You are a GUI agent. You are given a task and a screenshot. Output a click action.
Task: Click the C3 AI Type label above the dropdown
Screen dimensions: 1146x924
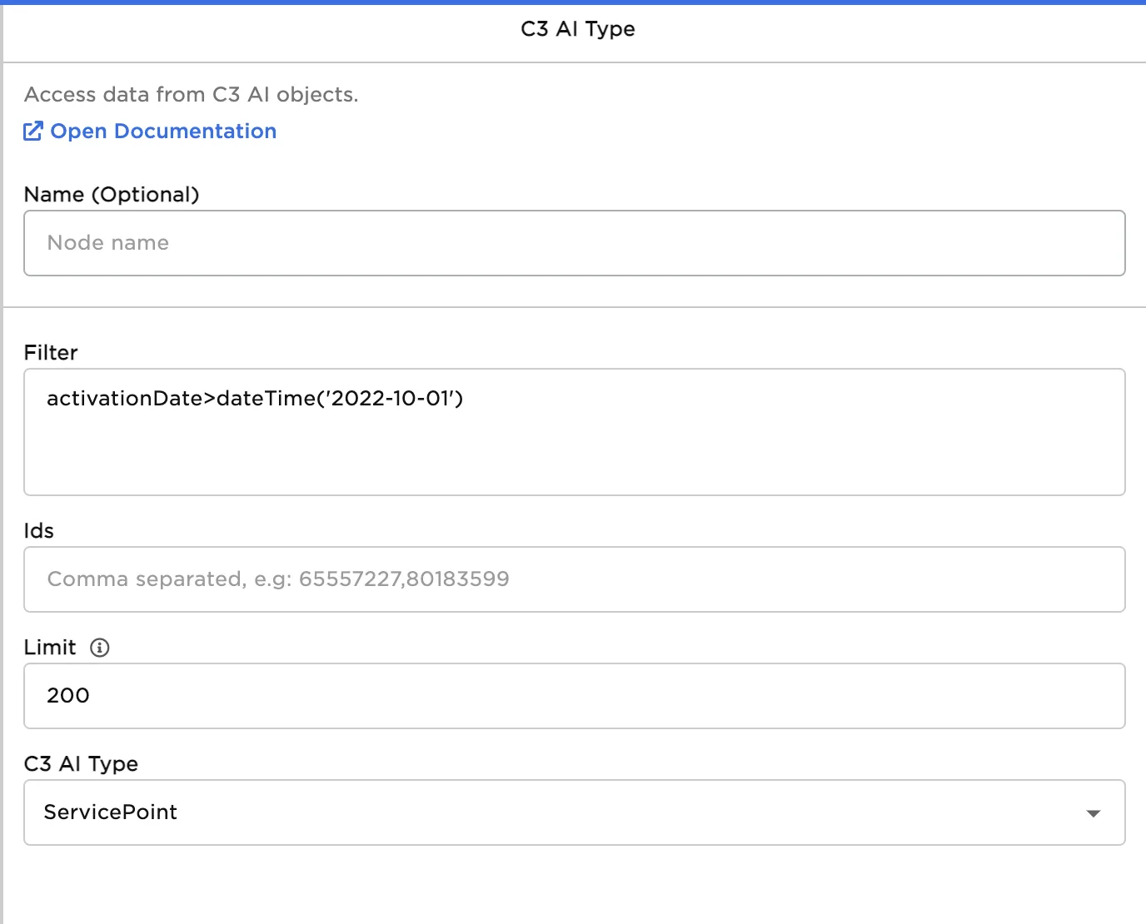tap(82, 764)
